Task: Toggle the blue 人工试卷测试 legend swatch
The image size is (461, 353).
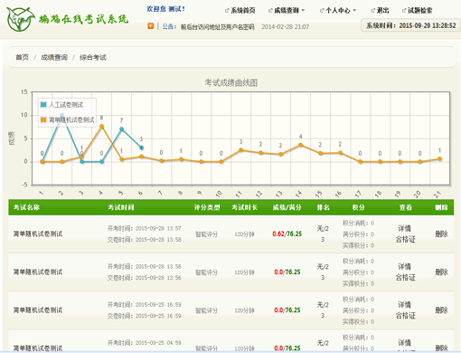Action: [x=43, y=105]
